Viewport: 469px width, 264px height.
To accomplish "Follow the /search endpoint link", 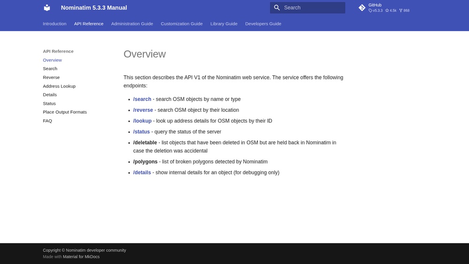I will coord(142,99).
